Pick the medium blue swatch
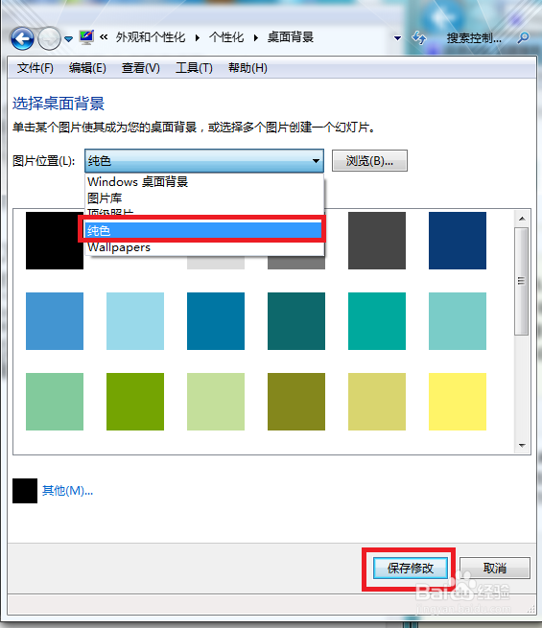 pos(55,321)
